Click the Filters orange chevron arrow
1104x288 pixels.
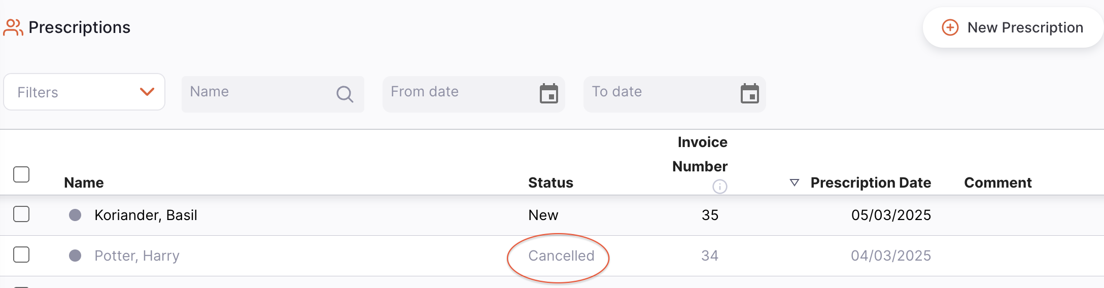(147, 92)
